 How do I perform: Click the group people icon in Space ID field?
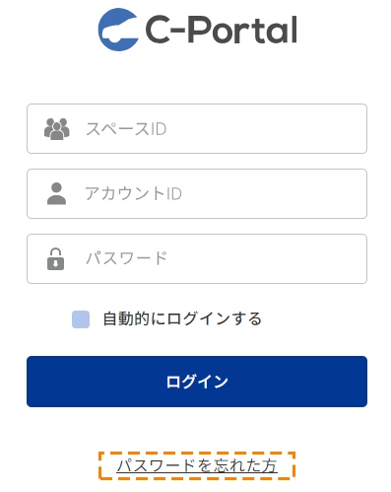click(57, 129)
